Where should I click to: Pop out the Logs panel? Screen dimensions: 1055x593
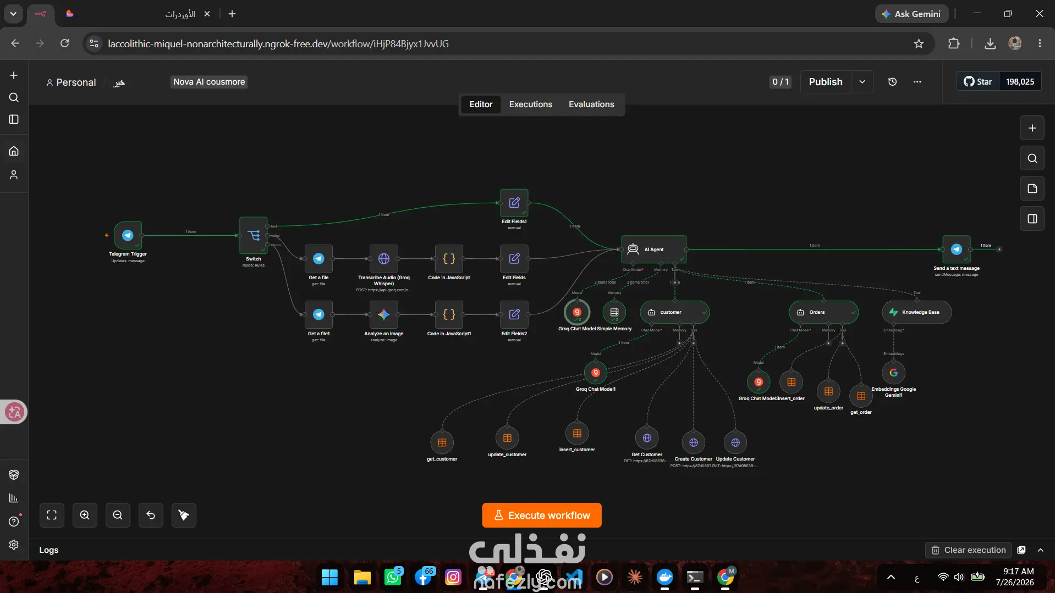coord(1021,550)
